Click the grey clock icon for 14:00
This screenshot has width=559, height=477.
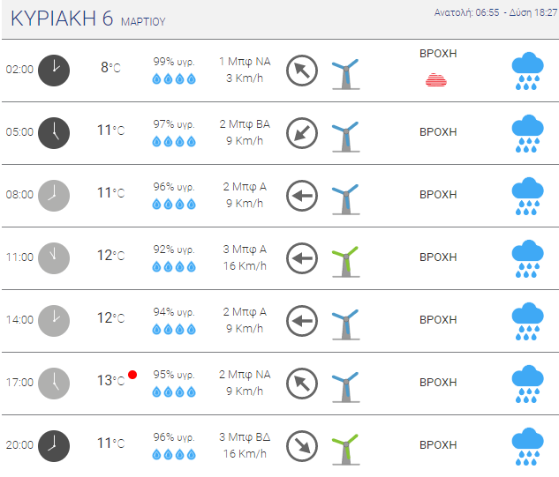coord(54,321)
